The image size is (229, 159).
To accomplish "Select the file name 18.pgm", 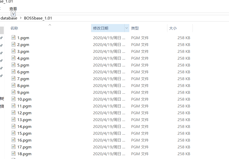I will [24, 154].
